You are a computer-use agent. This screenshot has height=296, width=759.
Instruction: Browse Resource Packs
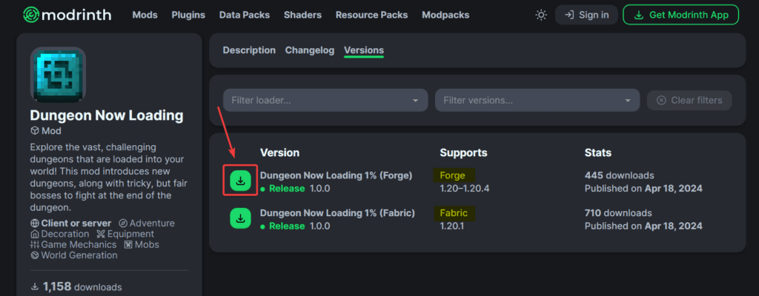point(371,15)
